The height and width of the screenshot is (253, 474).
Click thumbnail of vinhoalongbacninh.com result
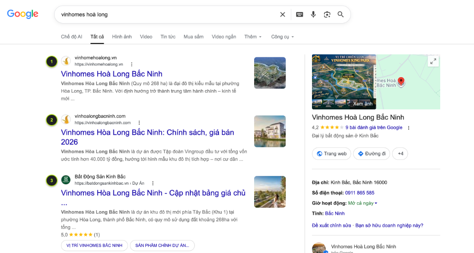[x=270, y=131]
